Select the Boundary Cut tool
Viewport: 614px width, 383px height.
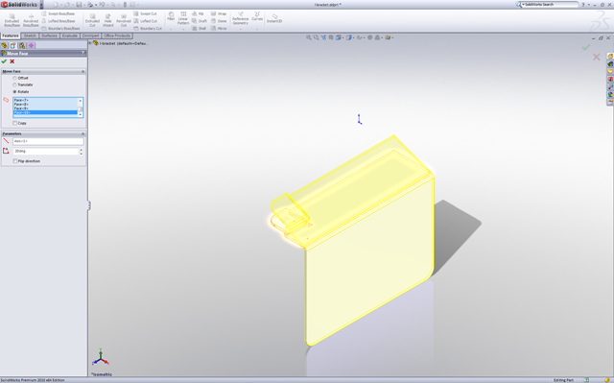(148, 28)
